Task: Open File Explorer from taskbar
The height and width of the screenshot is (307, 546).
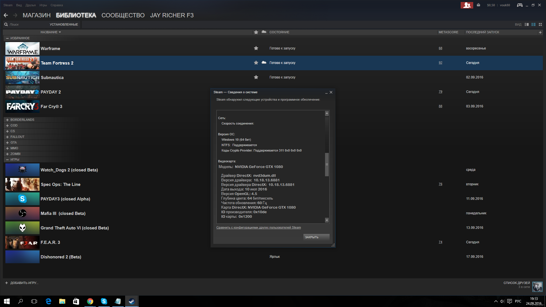Action: coord(62,301)
